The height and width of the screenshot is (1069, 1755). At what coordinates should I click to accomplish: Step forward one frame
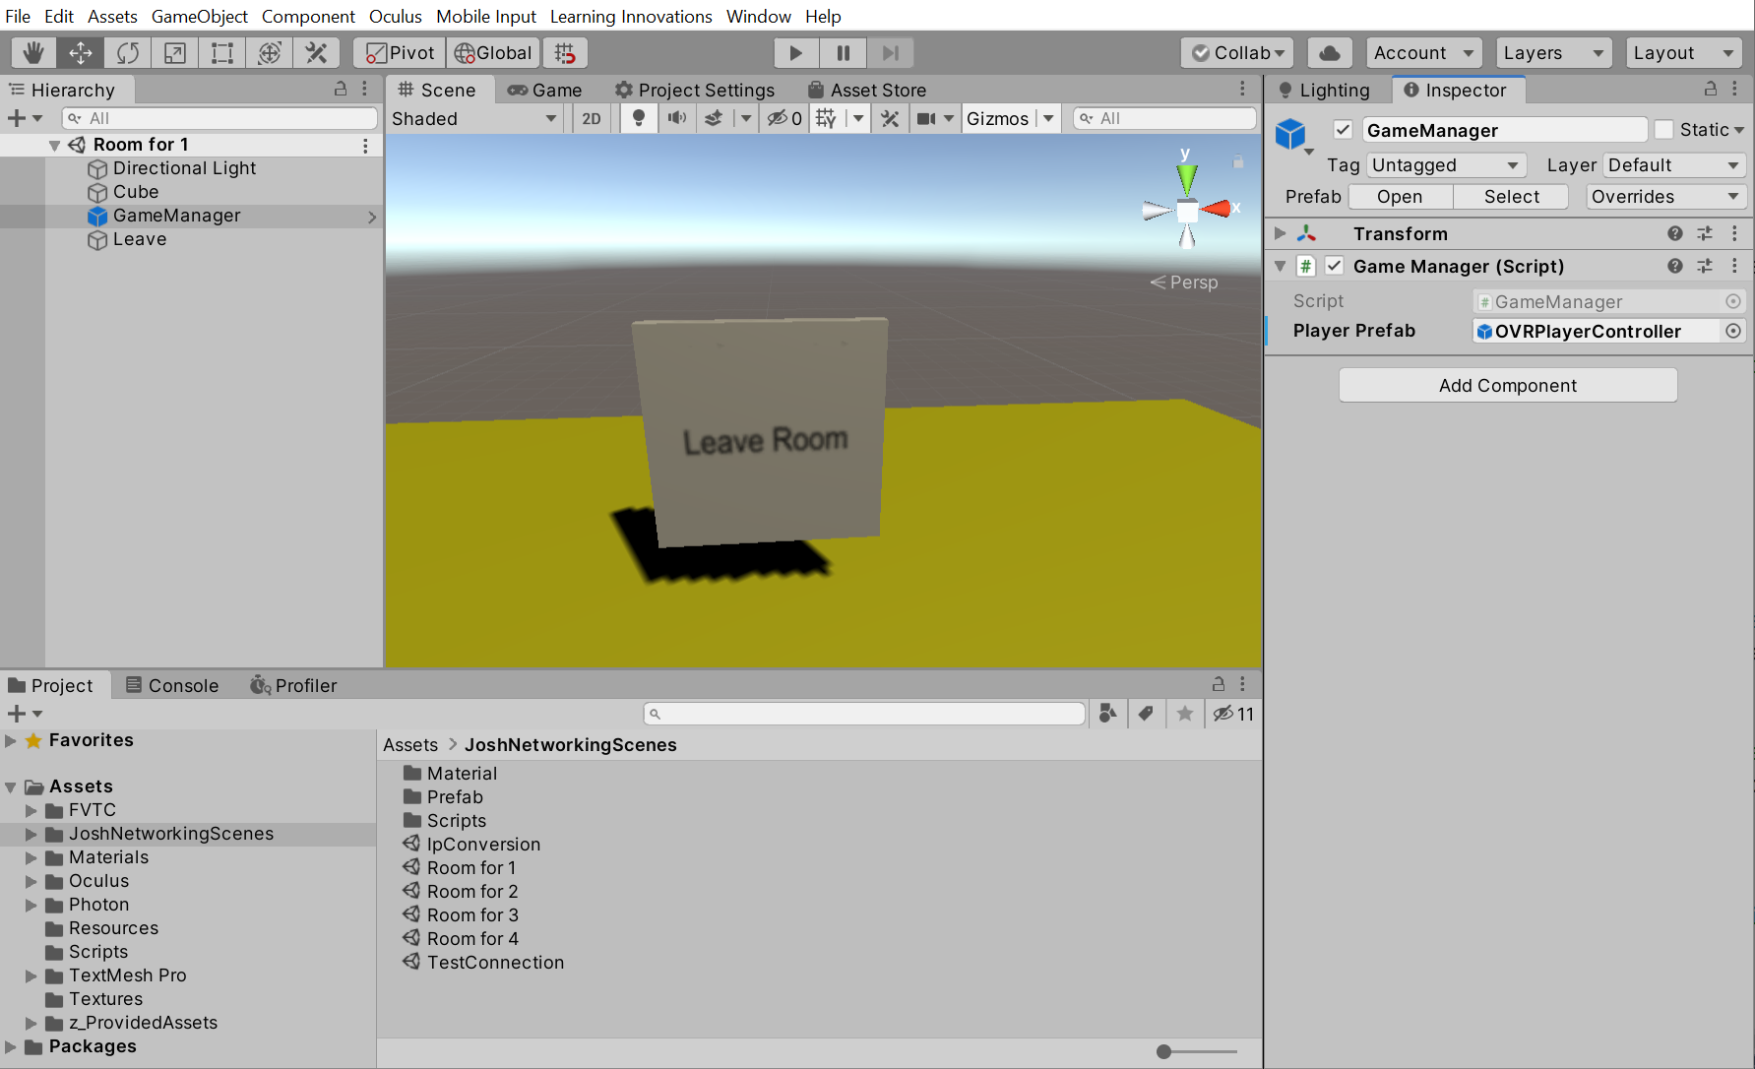891,52
